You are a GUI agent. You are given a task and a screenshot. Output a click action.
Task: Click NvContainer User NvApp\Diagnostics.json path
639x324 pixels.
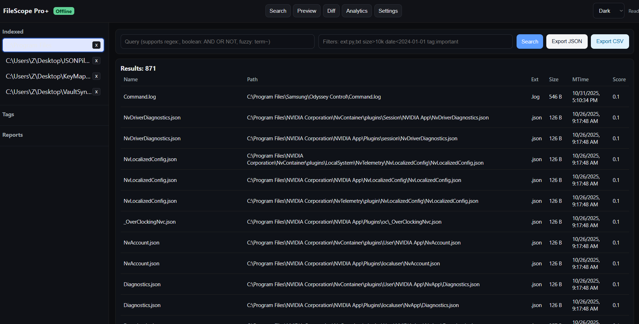363,284
